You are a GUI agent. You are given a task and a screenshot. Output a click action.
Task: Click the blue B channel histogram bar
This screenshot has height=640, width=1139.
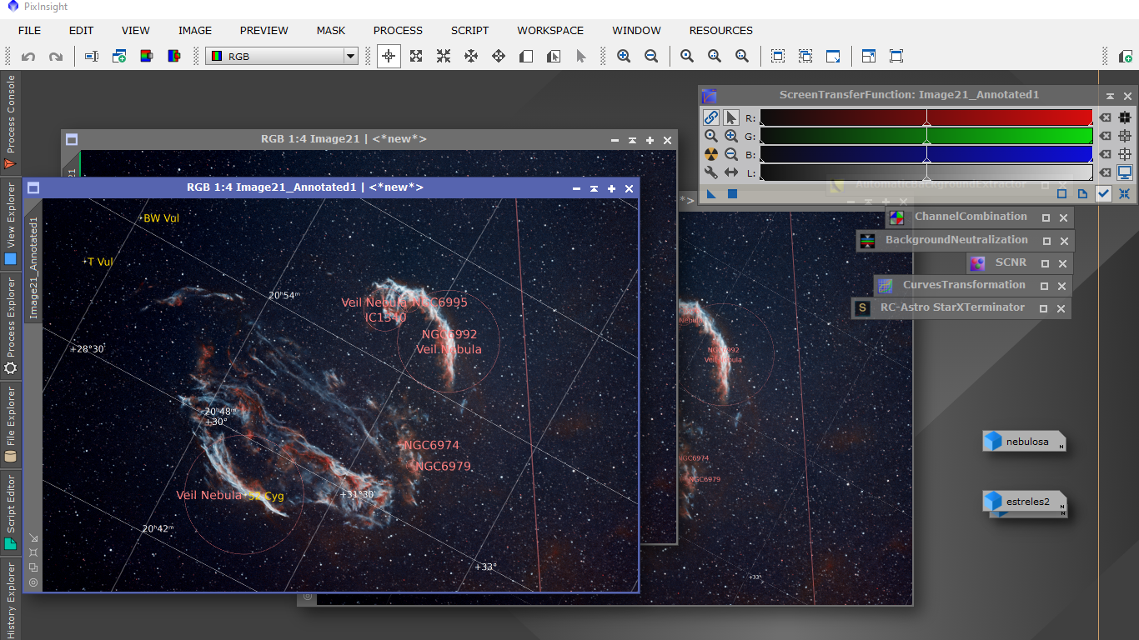coord(926,154)
